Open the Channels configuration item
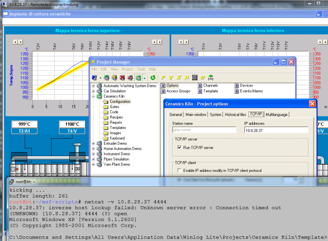 [208, 85]
